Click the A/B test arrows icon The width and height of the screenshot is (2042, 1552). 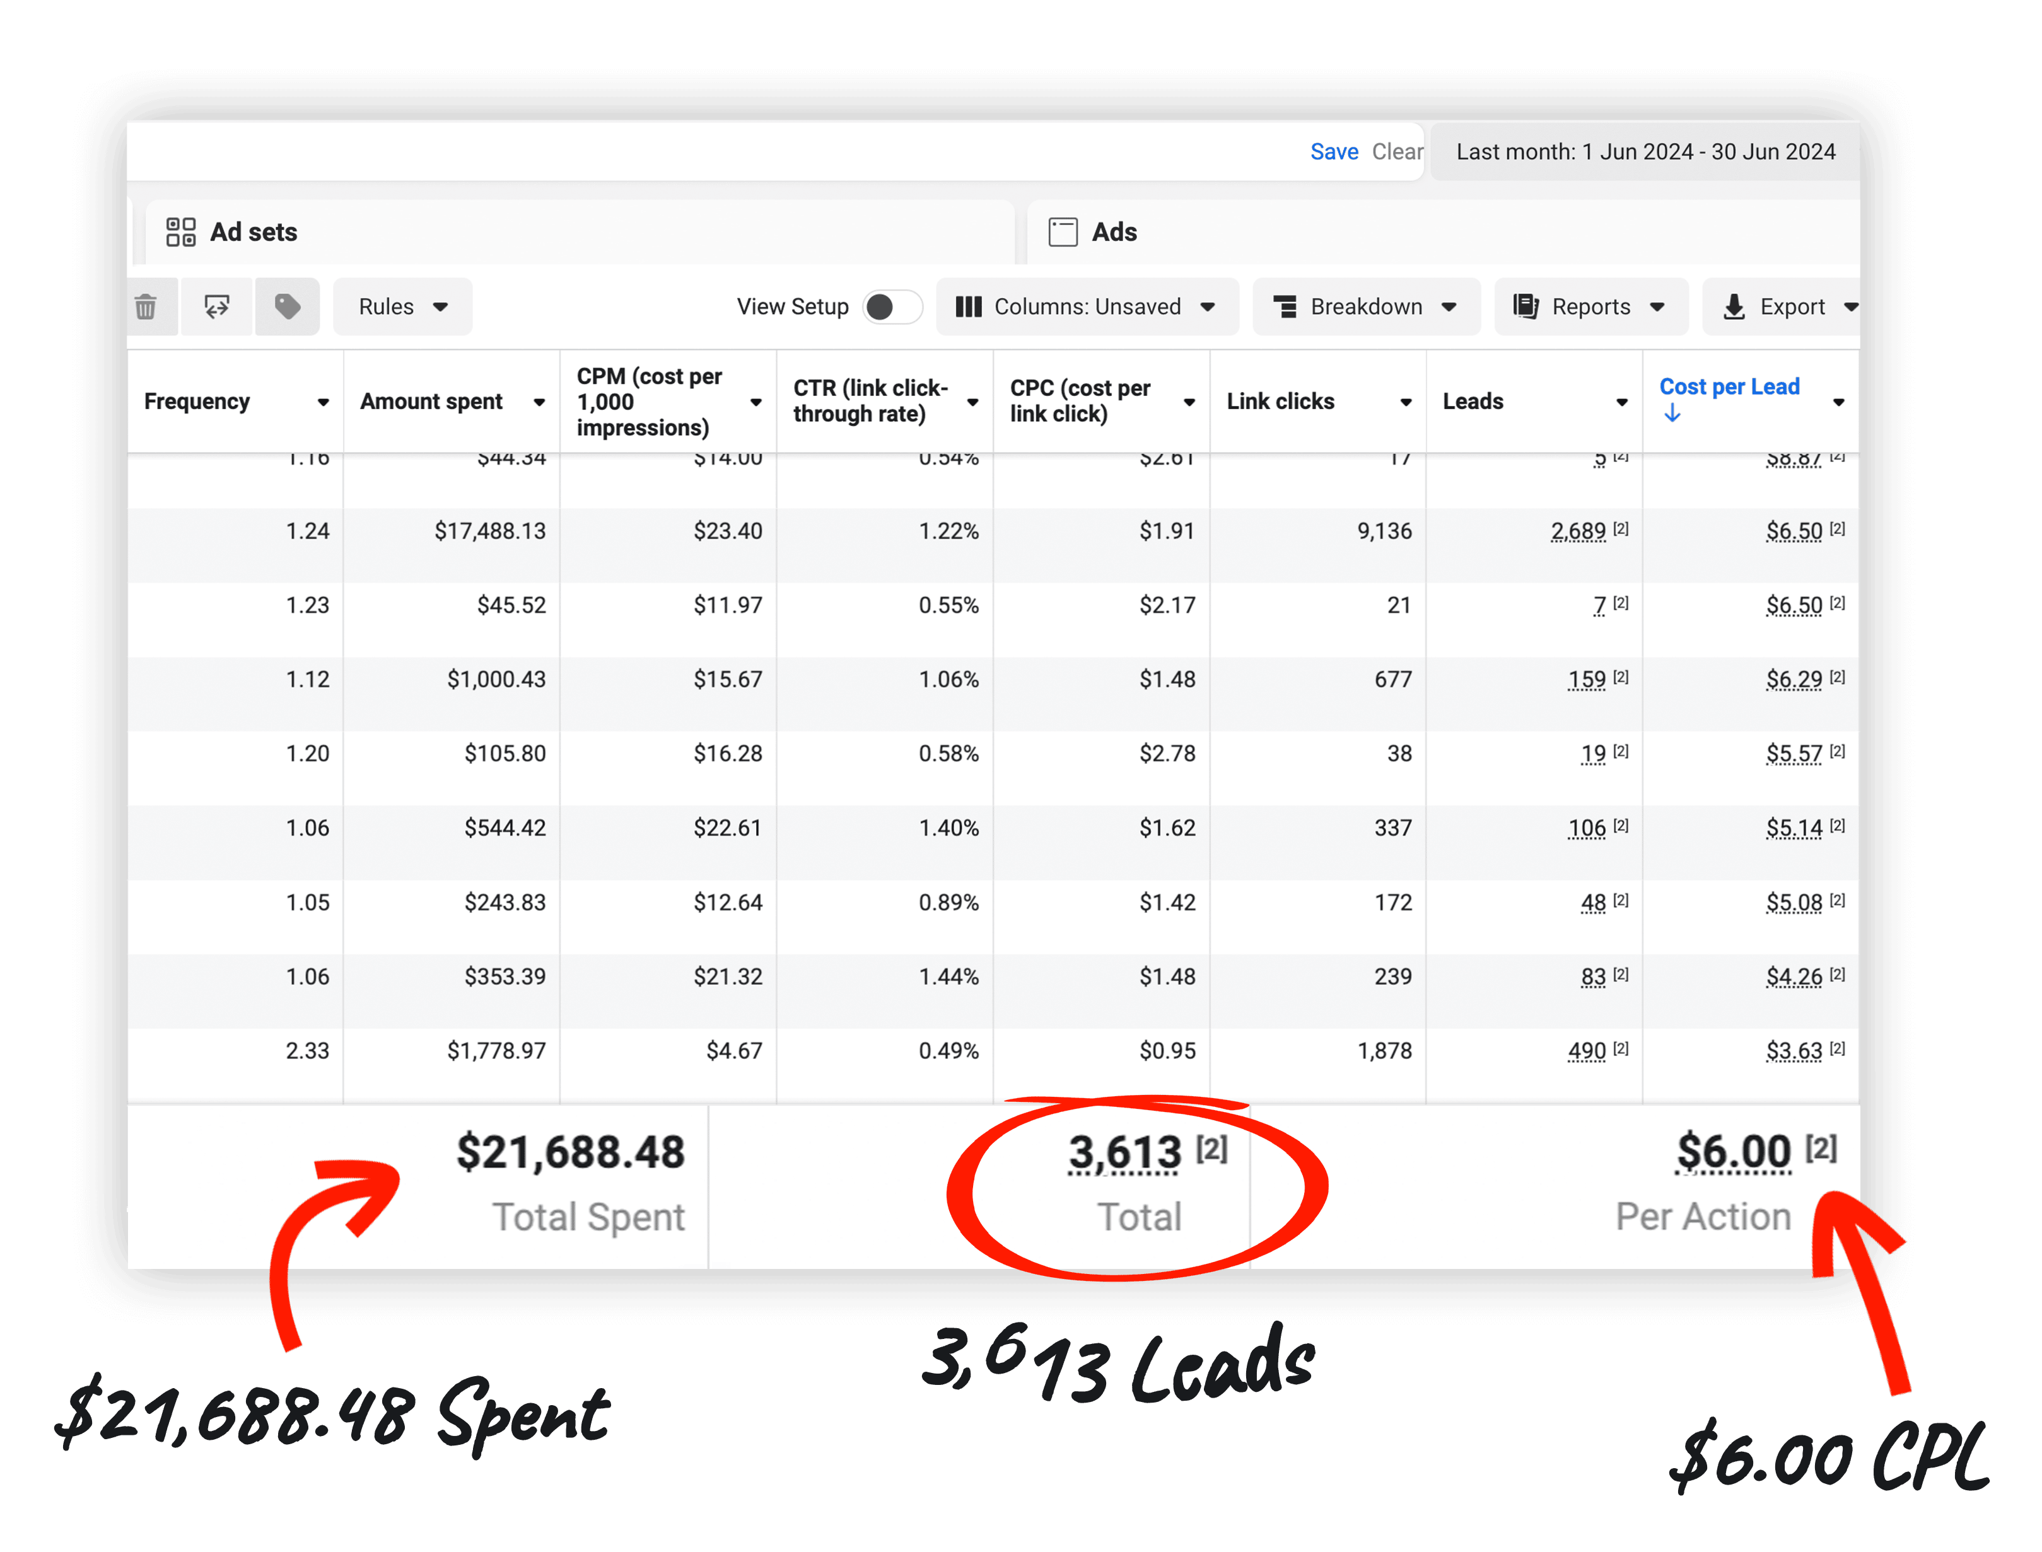click(217, 307)
